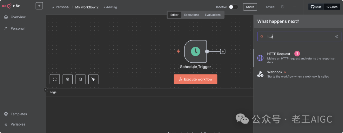Switch to the Executions tab
Viewport: 343px width, 133px height.
coord(192,15)
